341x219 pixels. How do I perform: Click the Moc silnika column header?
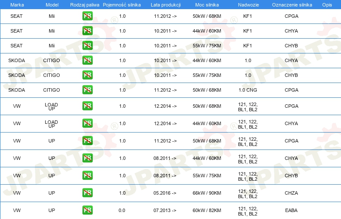(207, 5)
